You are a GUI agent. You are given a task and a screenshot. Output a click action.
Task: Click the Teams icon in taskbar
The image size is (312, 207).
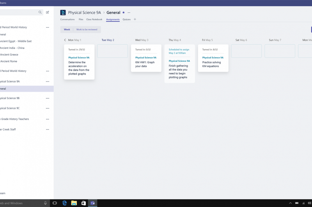point(93,203)
